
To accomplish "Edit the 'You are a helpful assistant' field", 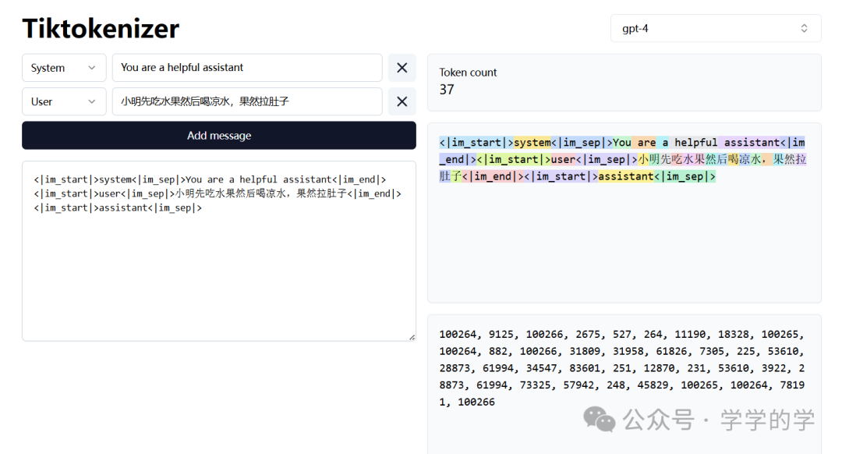I will click(247, 68).
